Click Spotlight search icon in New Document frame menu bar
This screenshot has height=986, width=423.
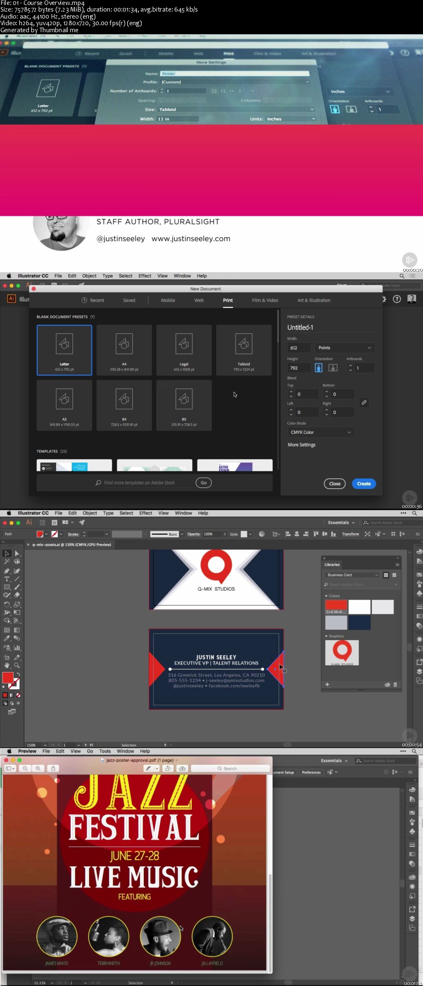tap(402, 276)
